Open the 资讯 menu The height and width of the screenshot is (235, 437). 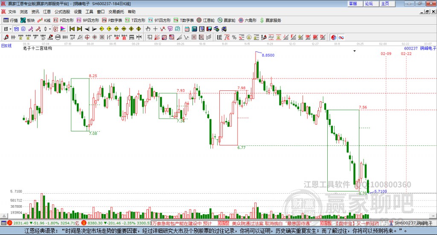(x=35, y=12)
